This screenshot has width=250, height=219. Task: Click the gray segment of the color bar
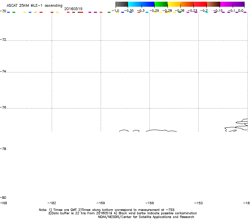[122, 4]
